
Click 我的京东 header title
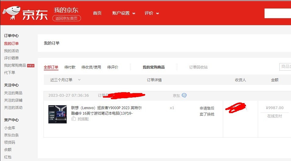click(x=66, y=10)
